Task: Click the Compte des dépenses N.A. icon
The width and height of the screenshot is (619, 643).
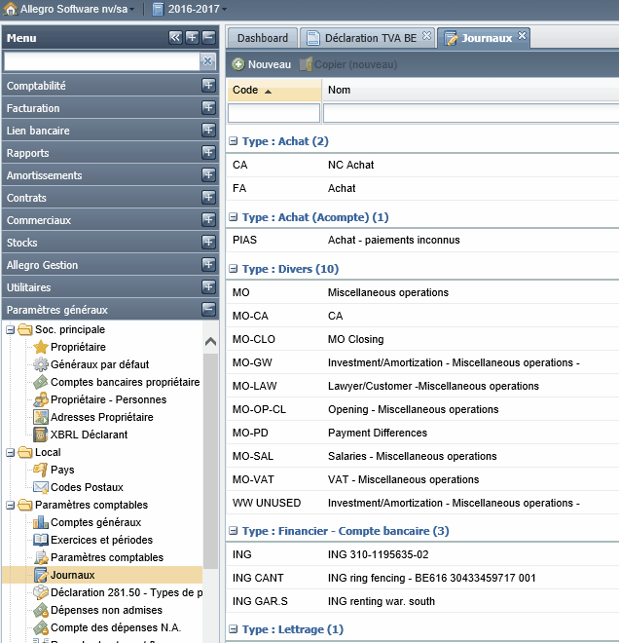Action: 41,627
